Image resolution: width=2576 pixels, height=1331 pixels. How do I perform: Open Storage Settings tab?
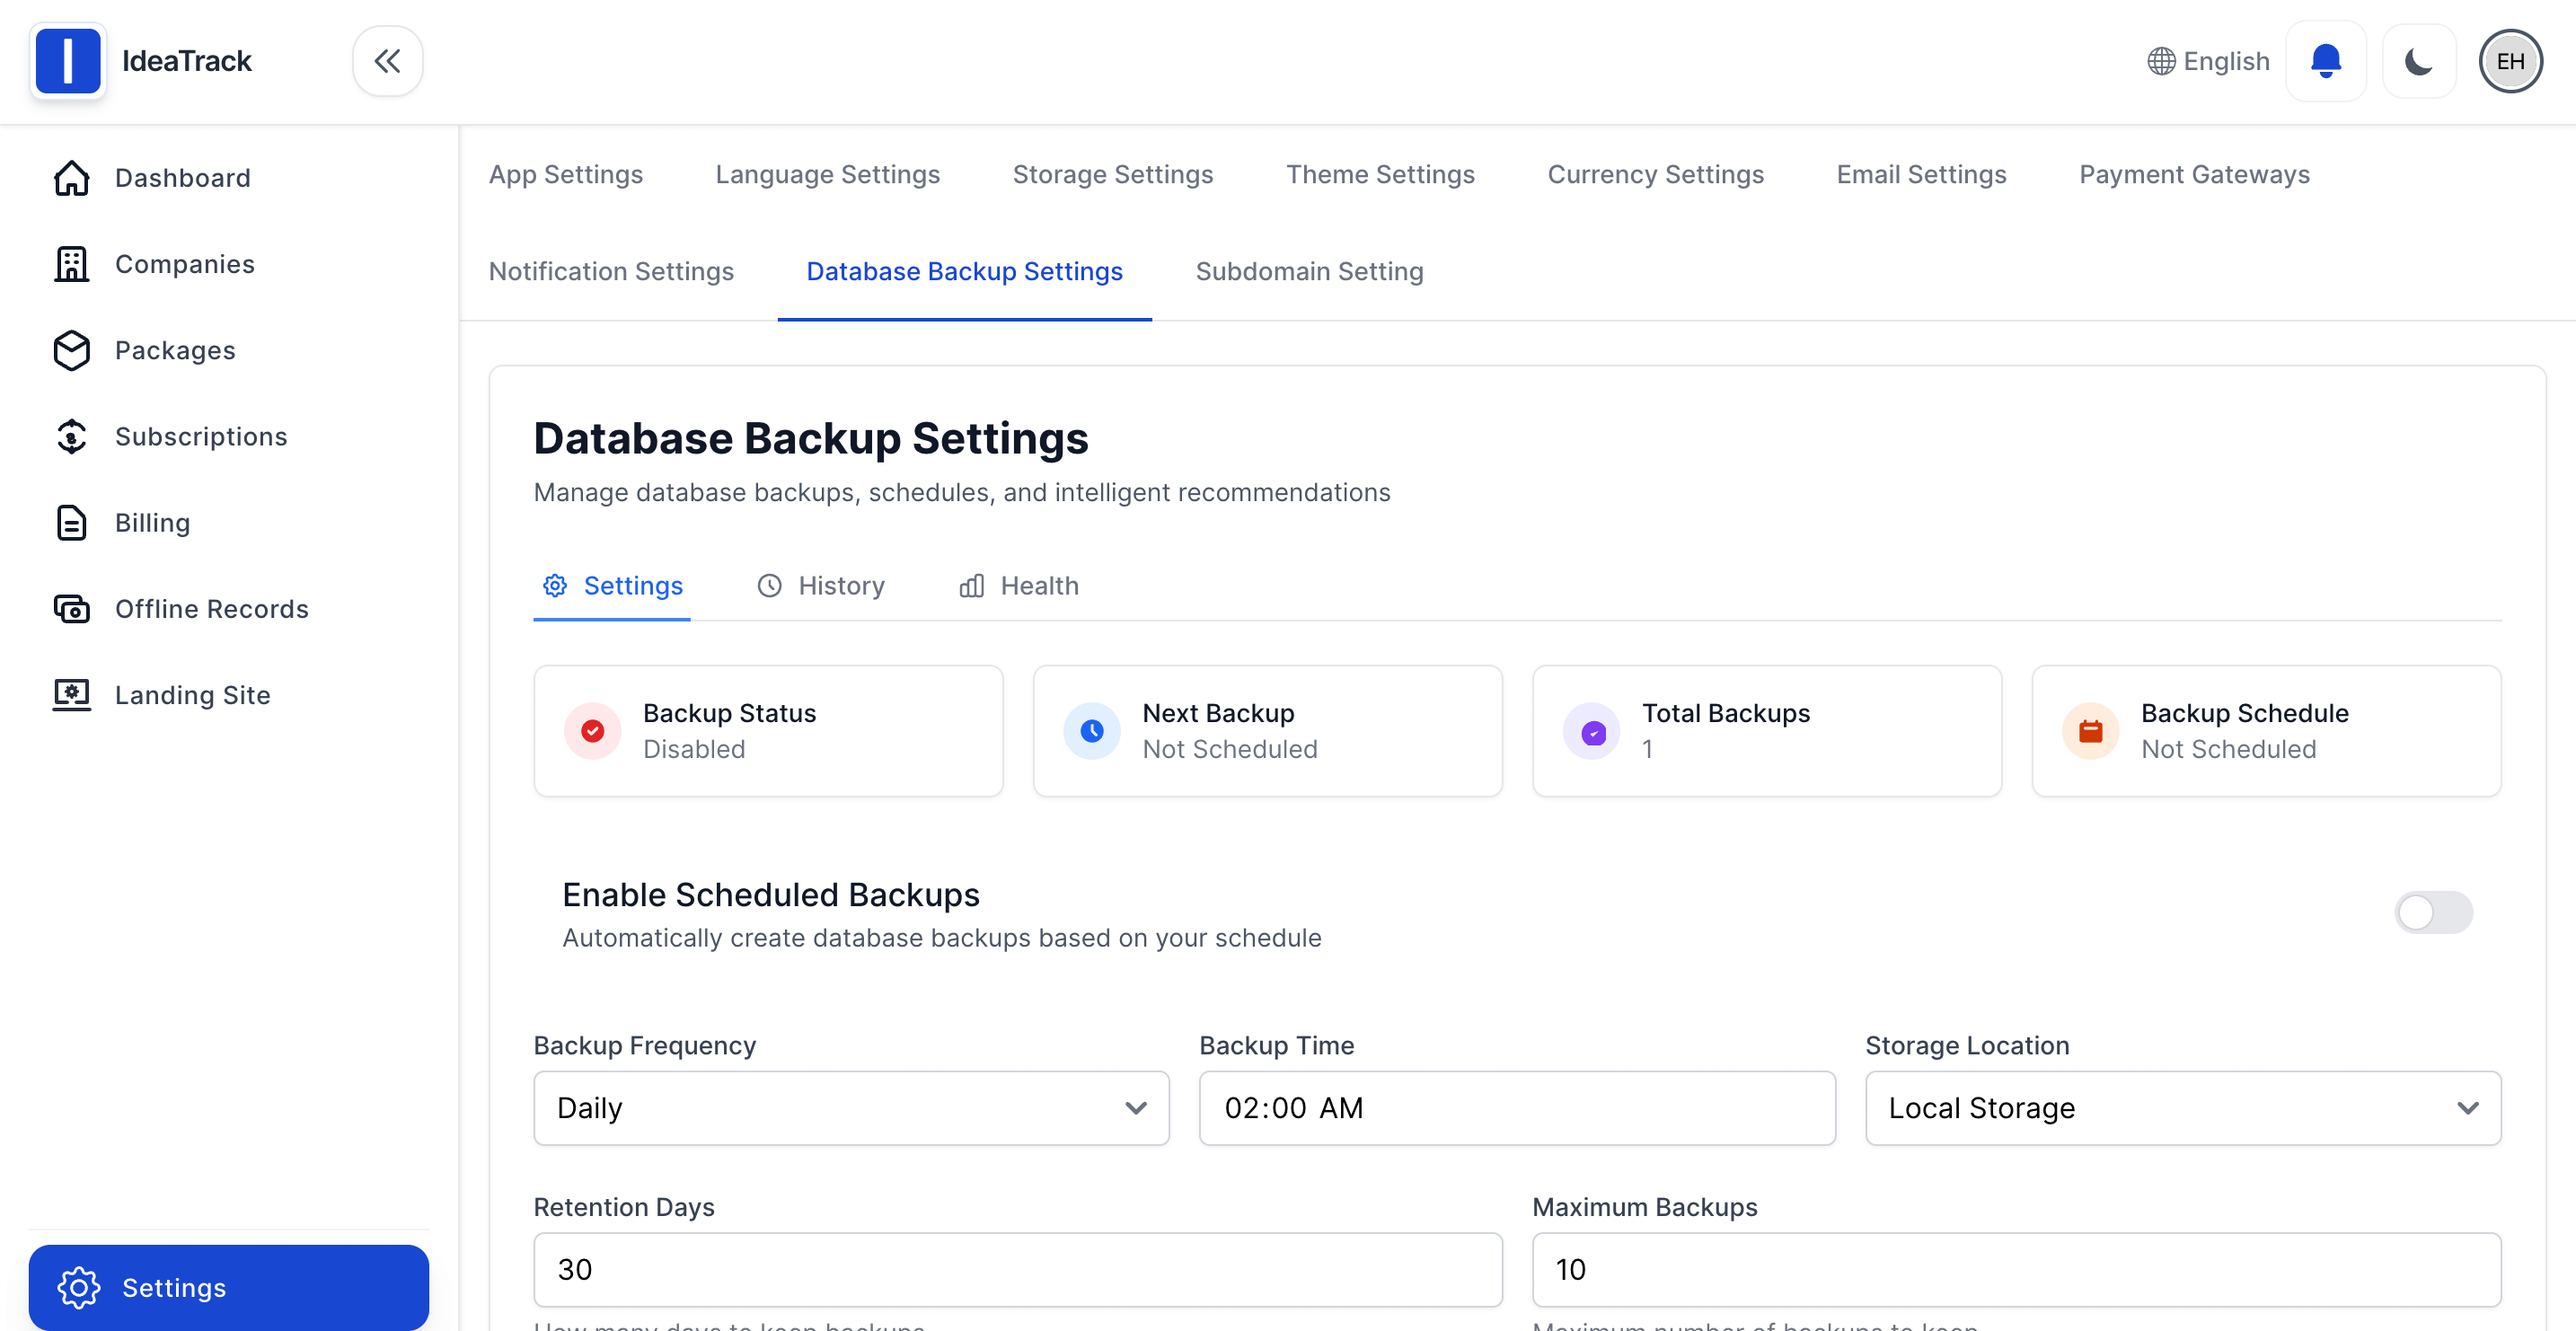pyautogui.click(x=1112, y=174)
